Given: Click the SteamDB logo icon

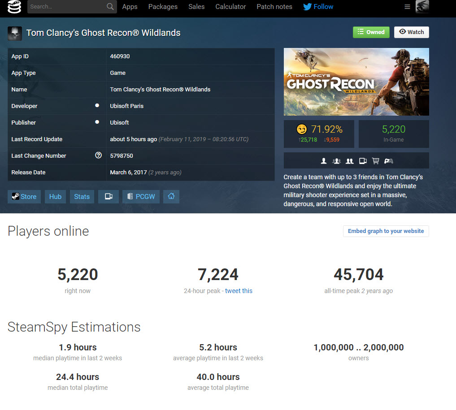Looking at the screenshot, I should coord(14,7).
